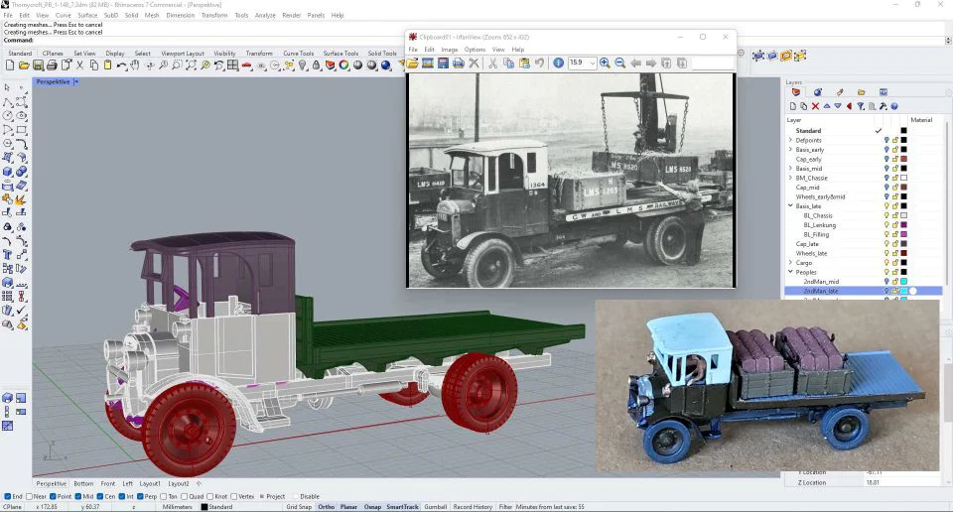Expand the Defpoints layer

coord(790,140)
